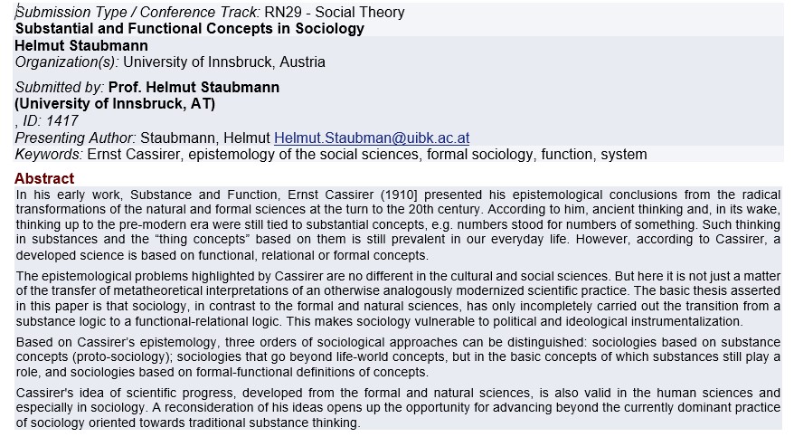
Task: Click the Keywords label
Action: coord(49,155)
